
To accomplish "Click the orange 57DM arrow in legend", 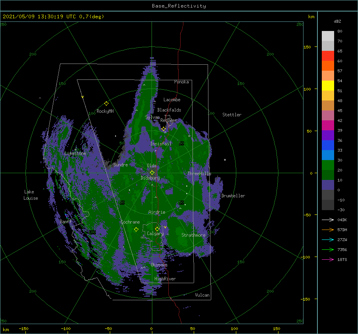I will pyautogui.click(x=328, y=230).
